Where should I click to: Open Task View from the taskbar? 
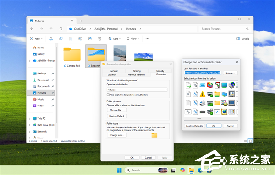(173, 170)
